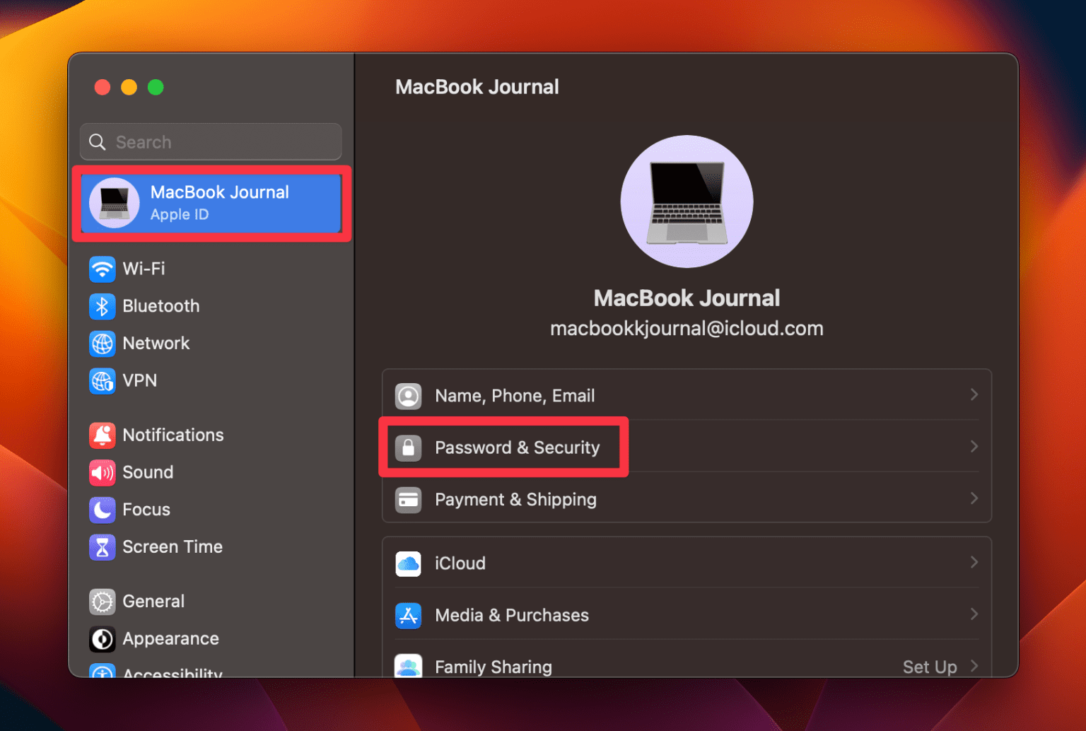Image resolution: width=1086 pixels, height=731 pixels.
Task: Open Screen Time via the hourglass icon
Action: 103,546
